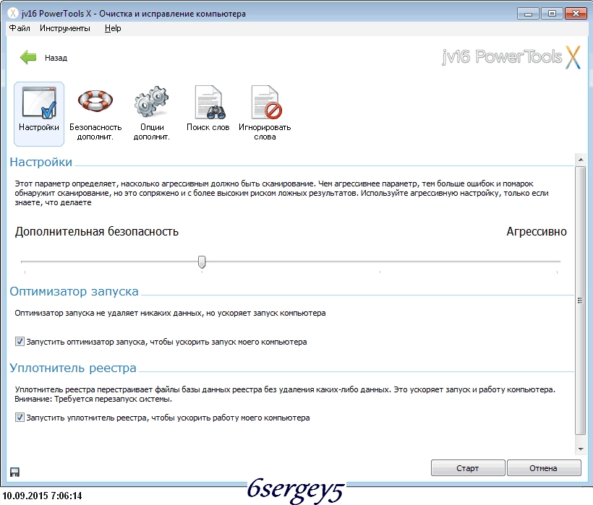Screen dimensions: 593x505
Task: Click the Уплотнитель реестра heading
Action: pyautogui.click(x=73, y=368)
